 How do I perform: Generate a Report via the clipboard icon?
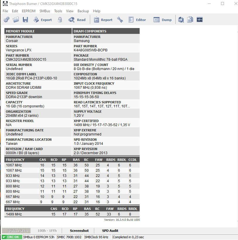[x=101, y=20]
